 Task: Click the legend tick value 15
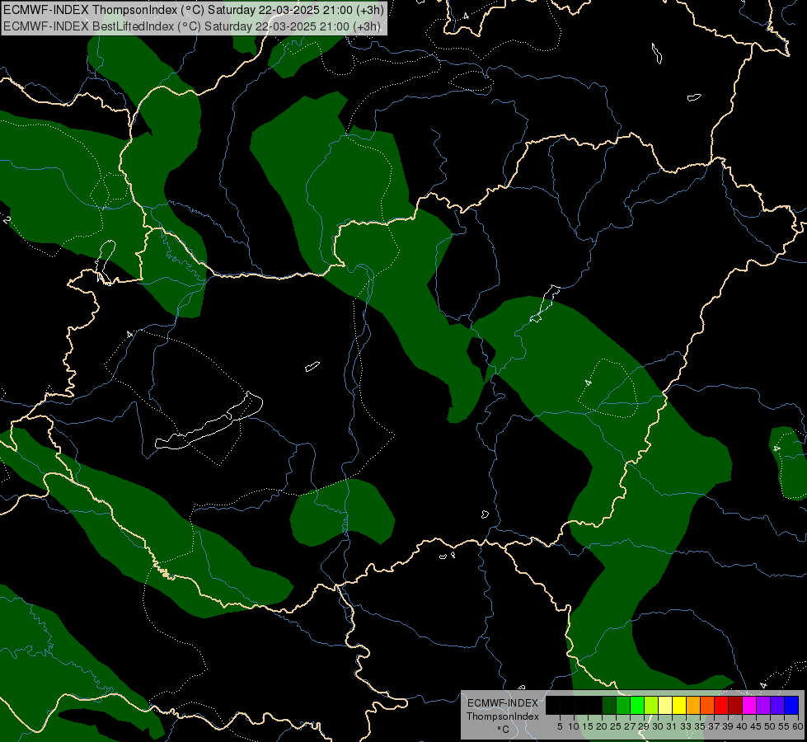tap(588, 726)
